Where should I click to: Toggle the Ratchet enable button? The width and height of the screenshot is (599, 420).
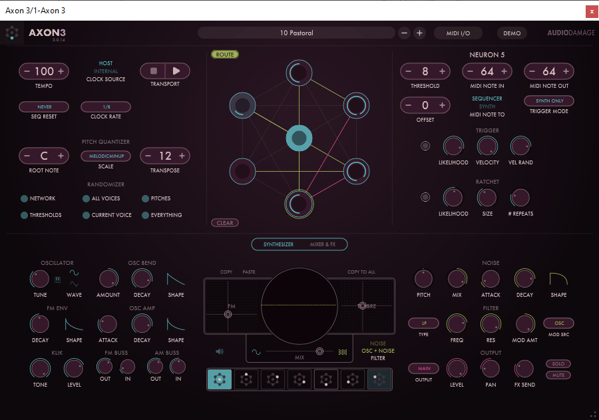coord(425,197)
